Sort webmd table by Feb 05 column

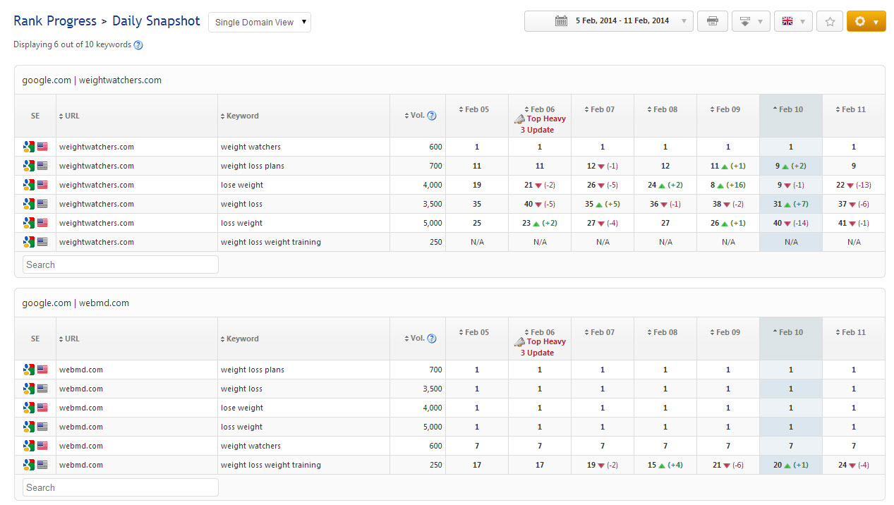(476, 332)
